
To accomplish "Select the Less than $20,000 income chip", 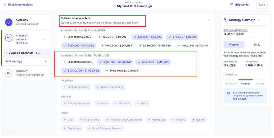I will (77, 37).
